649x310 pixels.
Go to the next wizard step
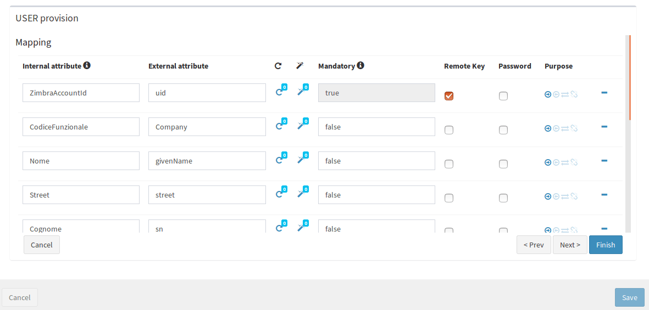570,245
